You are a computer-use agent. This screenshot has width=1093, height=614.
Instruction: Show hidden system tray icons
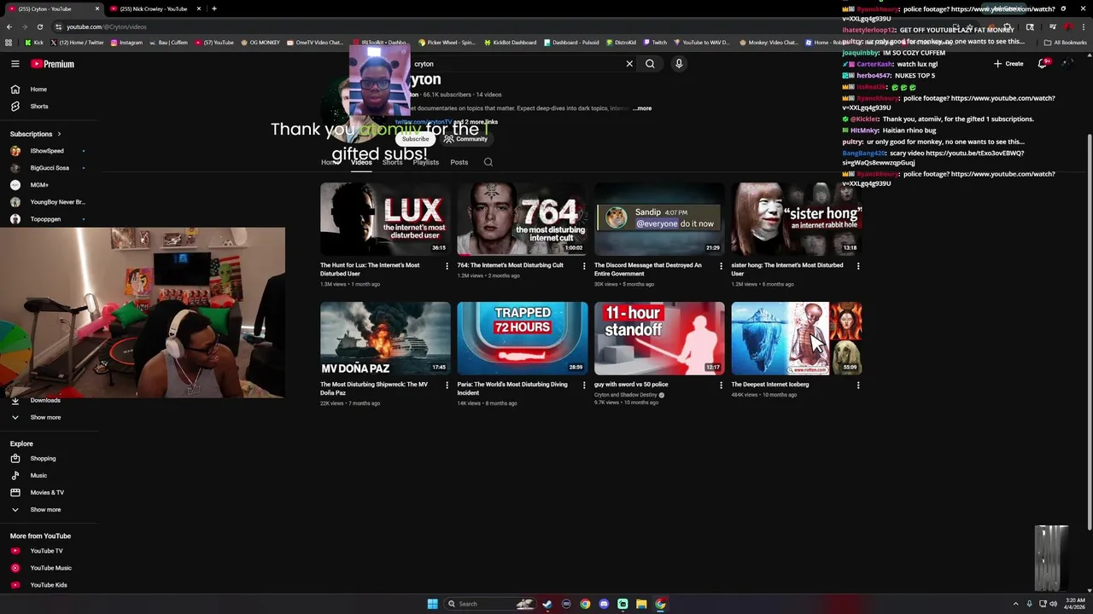1015,604
